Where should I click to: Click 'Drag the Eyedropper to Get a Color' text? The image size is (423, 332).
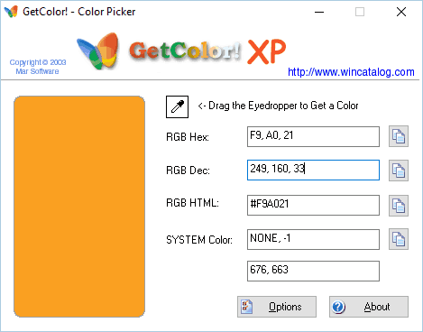point(278,106)
